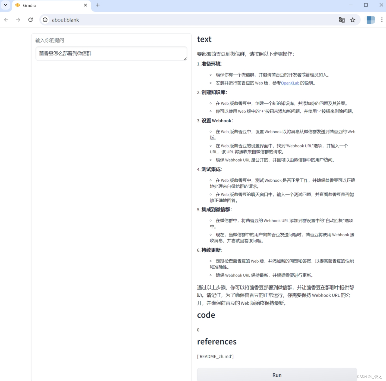
Task: Open a new browser tab
Action: coord(98,5)
